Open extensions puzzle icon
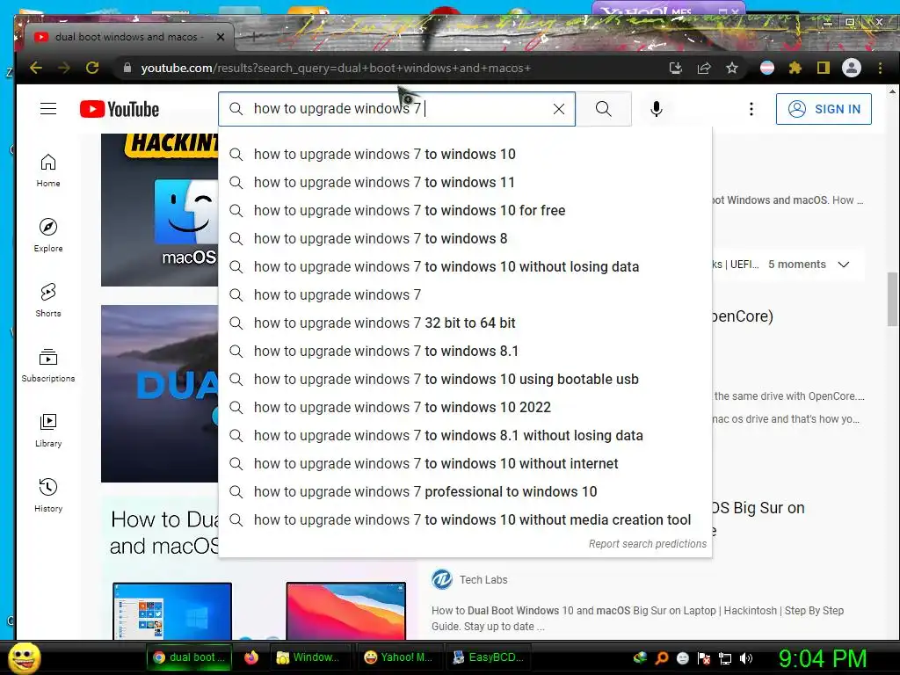Screen dimensions: 900x675 [795, 69]
